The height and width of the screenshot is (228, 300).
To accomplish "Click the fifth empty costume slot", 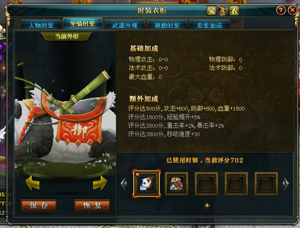I will (266, 184).
